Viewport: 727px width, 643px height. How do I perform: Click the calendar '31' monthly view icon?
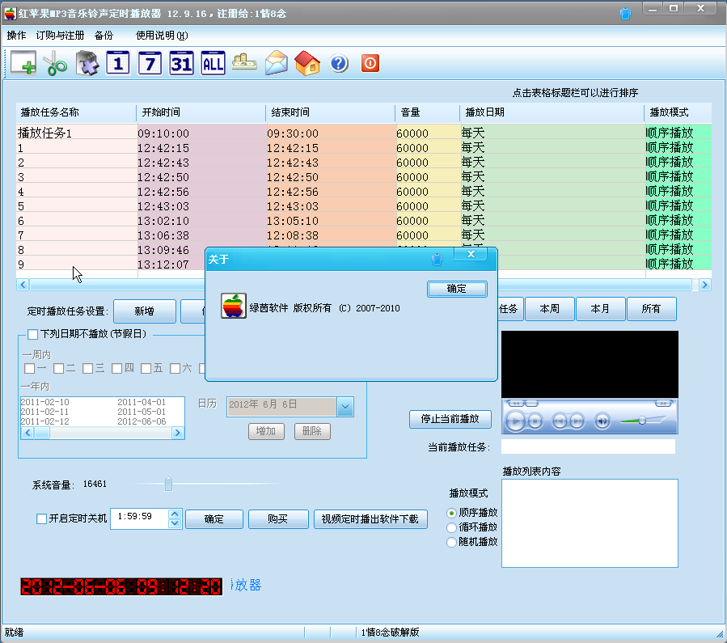180,62
